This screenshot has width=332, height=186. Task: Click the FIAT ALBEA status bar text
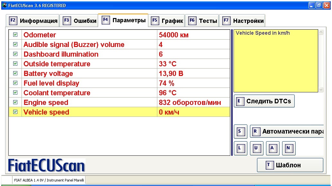49,180
